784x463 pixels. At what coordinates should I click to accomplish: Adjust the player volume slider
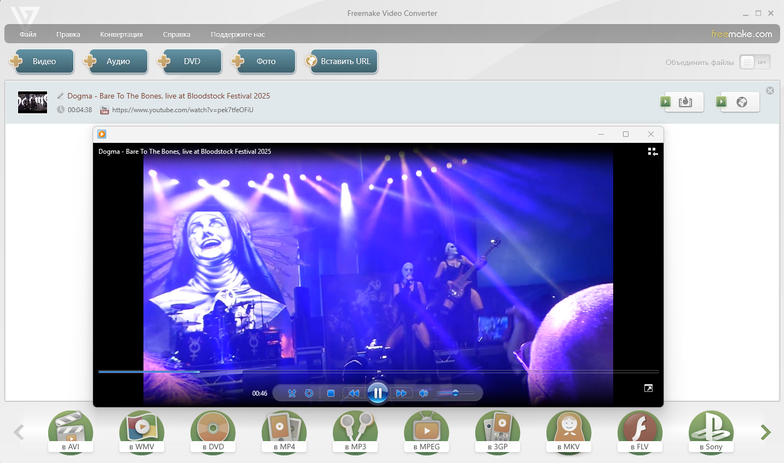pos(455,393)
